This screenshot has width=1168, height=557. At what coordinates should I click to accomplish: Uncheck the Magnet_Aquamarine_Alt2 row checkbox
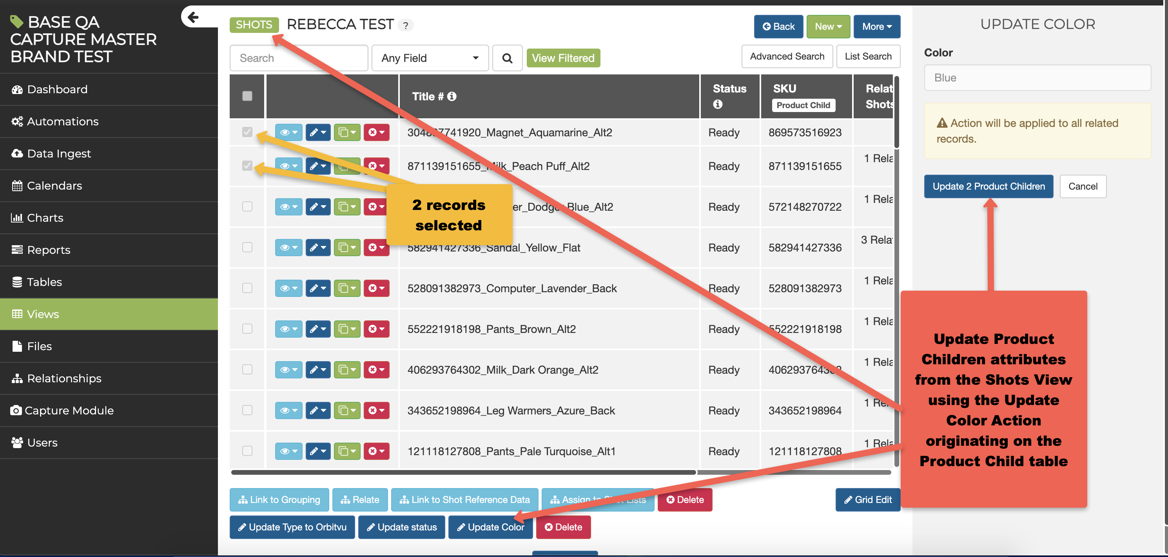pyautogui.click(x=247, y=132)
